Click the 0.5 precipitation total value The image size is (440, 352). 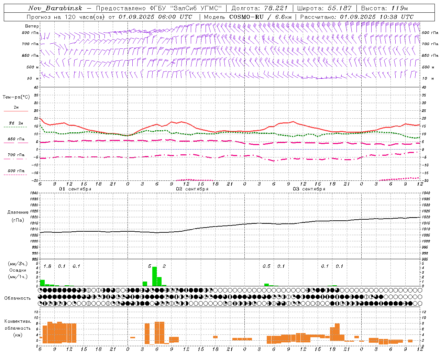pyautogui.click(x=266, y=266)
